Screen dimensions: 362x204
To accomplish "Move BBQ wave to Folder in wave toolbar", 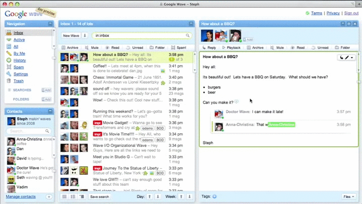I will [342, 47].
